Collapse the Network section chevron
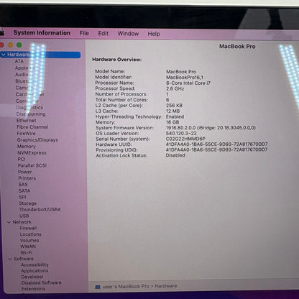299x299 pixels. (x=9, y=222)
